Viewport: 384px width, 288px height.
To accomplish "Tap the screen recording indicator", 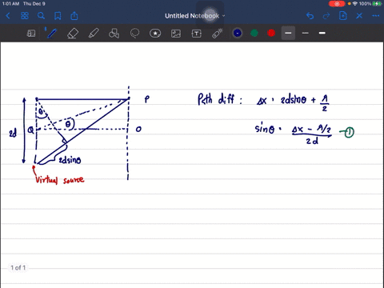I will pos(337,4).
